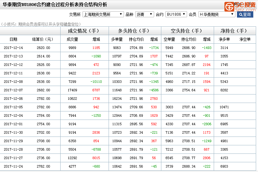Click the 日期 column header
258x172 pixels.
coord(13,39)
